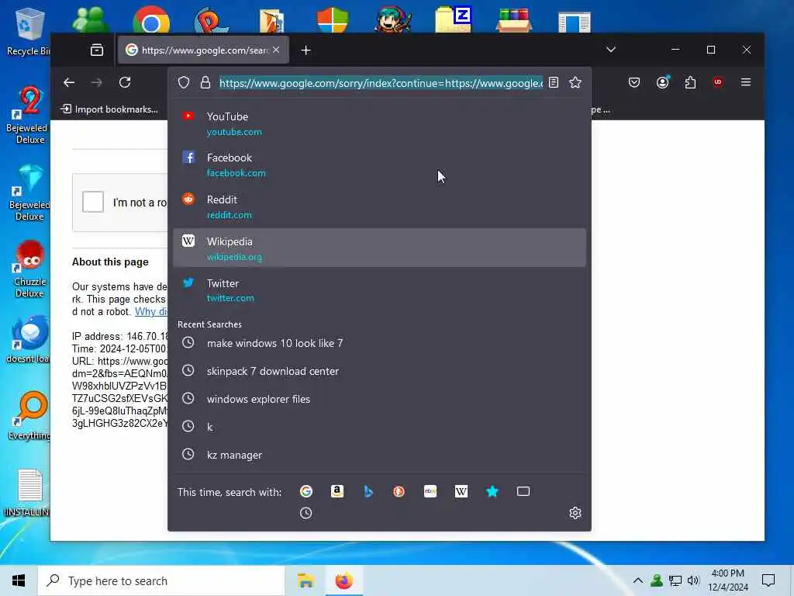Select the Google Chrome desktop icon
794x596 pixels.
151,21
